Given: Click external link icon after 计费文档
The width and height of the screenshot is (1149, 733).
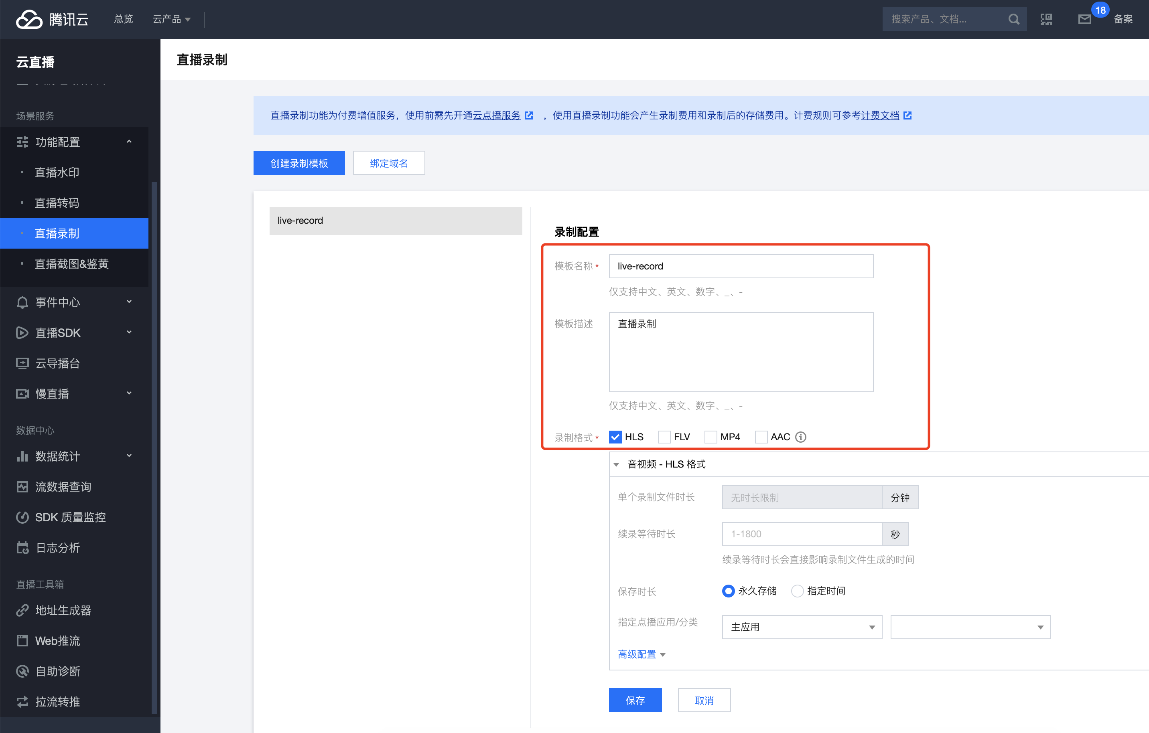Looking at the screenshot, I should click(907, 115).
